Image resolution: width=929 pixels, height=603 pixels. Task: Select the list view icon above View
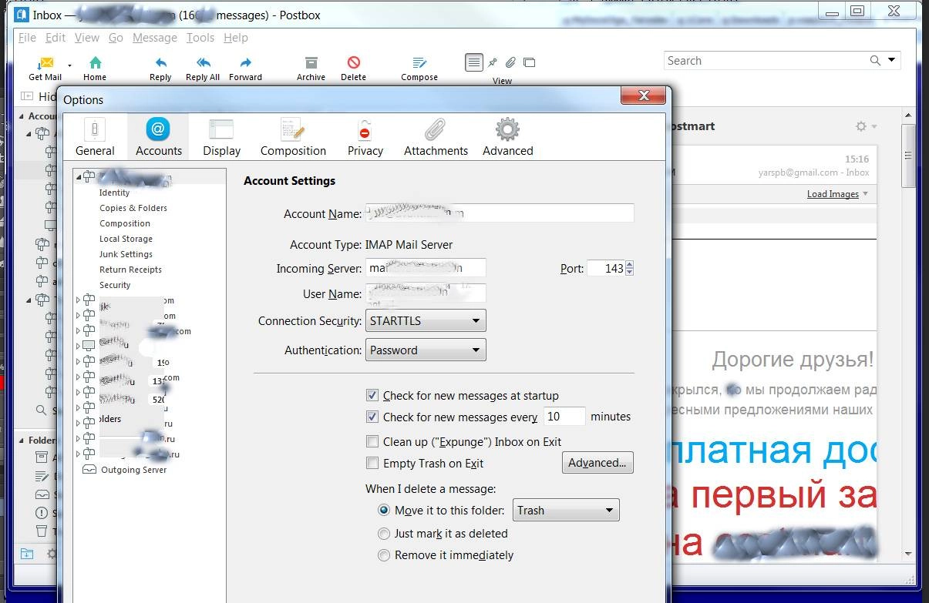[474, 62]
